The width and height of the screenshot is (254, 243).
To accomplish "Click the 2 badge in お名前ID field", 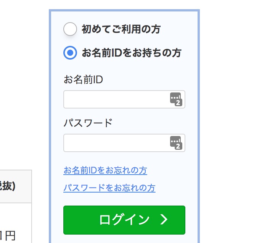I will (x=178, y=103).
